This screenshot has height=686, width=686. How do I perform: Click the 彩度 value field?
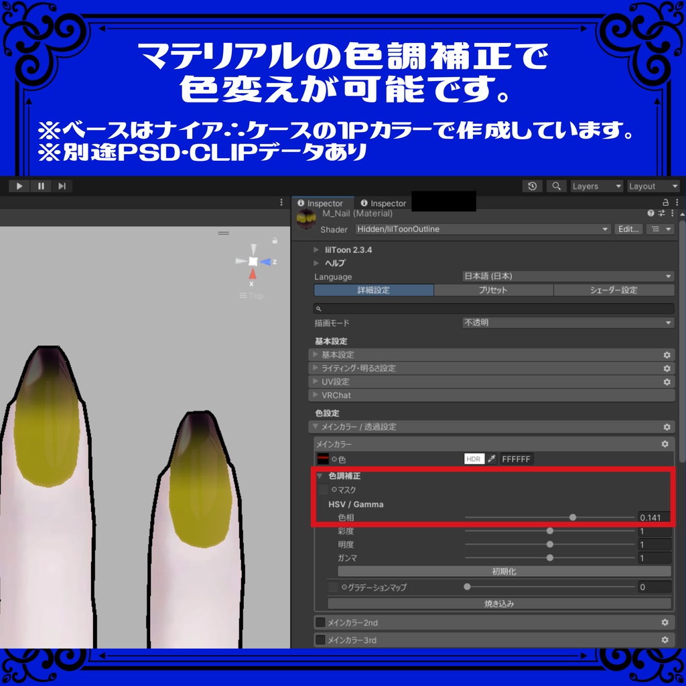654,531
